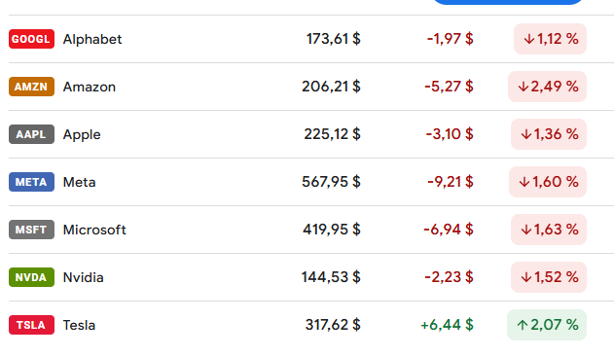Image resolution: width=614 pixels, height=356 pixels.
Task: Open the Alphabet stock name
Action: 92,39
